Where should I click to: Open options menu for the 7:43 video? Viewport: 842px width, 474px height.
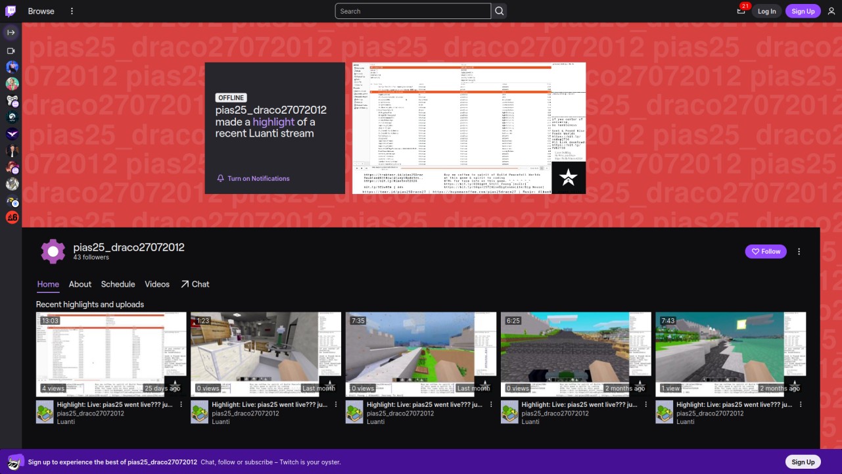pos(801,404)
